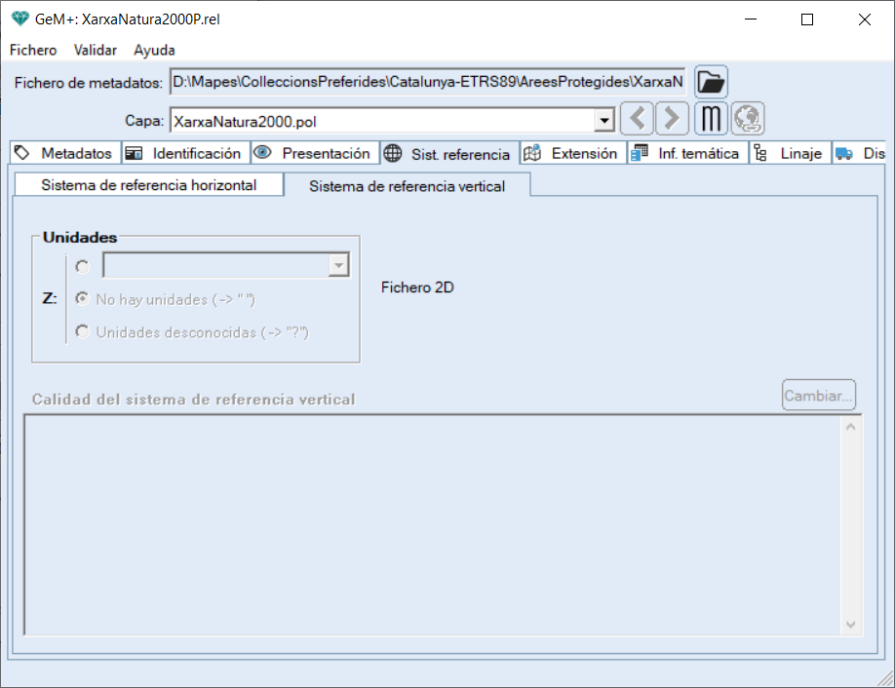Image resolution: width=895 pixels, height=688 pixels.
Task: Expand the Z units combo box
Action: (x=338, y=266)
